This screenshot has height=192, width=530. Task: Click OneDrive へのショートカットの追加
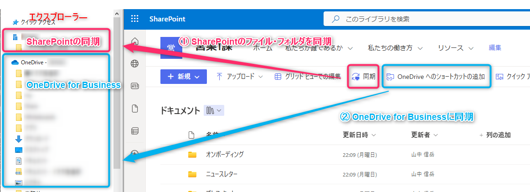pyautogui.click(x=436, y=77)
